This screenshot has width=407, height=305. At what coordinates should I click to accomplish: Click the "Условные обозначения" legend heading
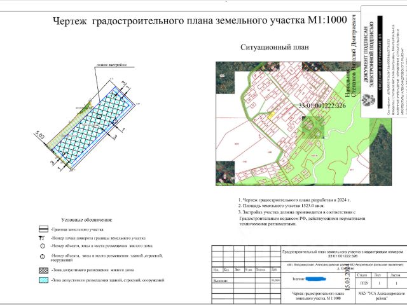click(87, 220)
